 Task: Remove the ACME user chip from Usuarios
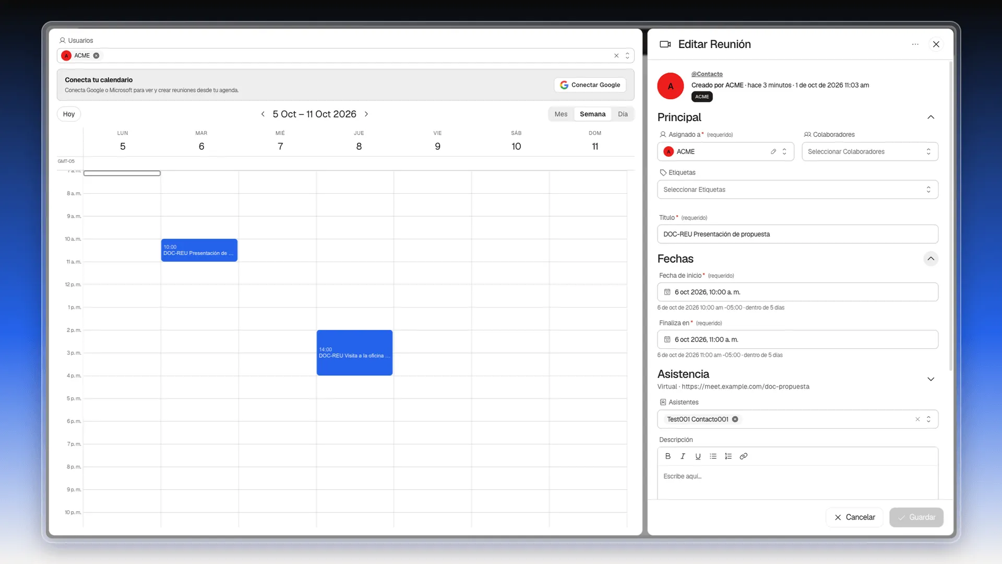tap(96, 55)
